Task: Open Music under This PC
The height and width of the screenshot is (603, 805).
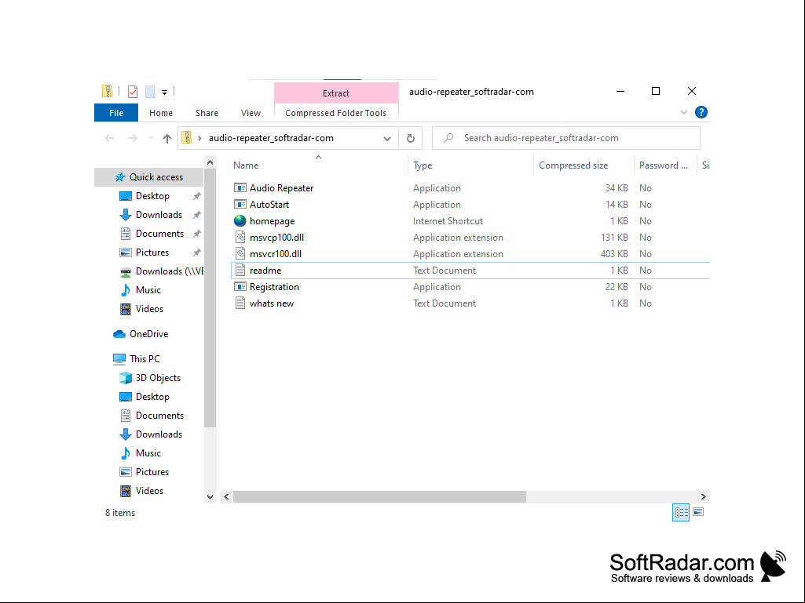Action: (x=148, y=453)
